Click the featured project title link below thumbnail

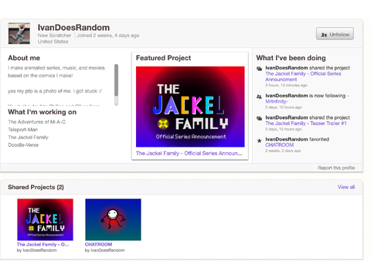(189, 154)
